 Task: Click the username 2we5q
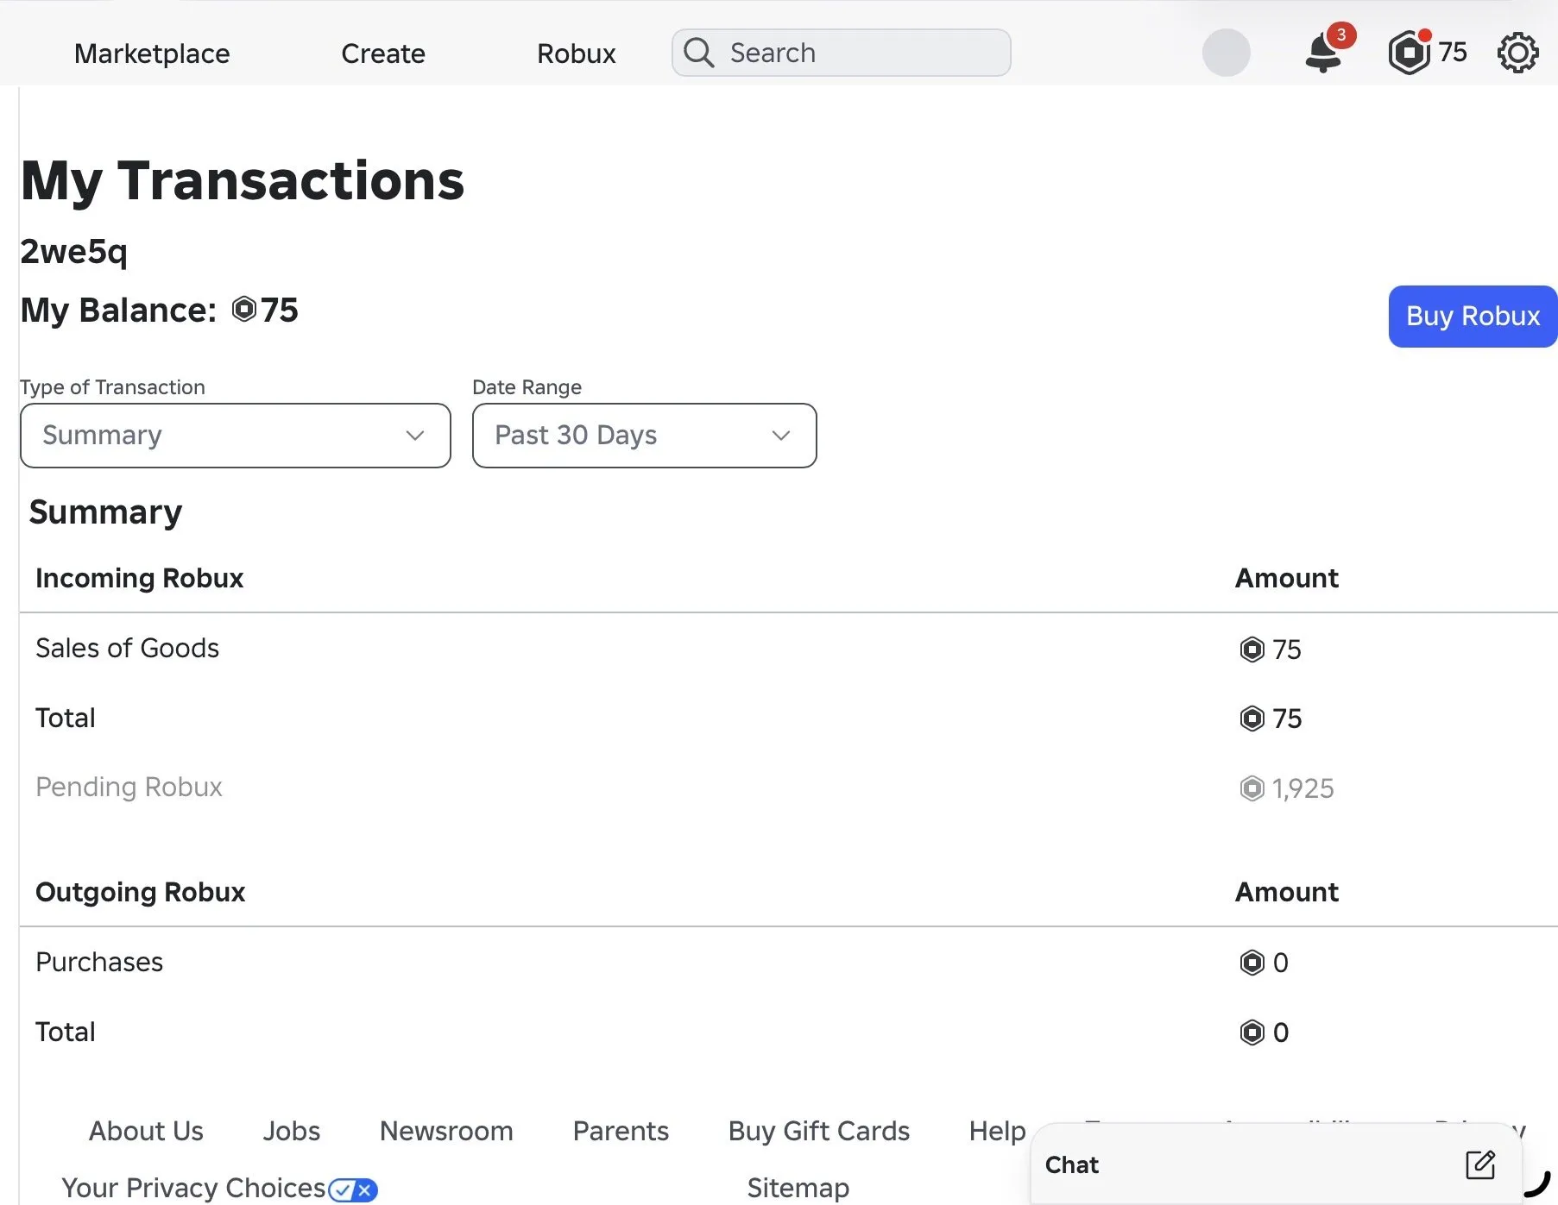point(74,252)
